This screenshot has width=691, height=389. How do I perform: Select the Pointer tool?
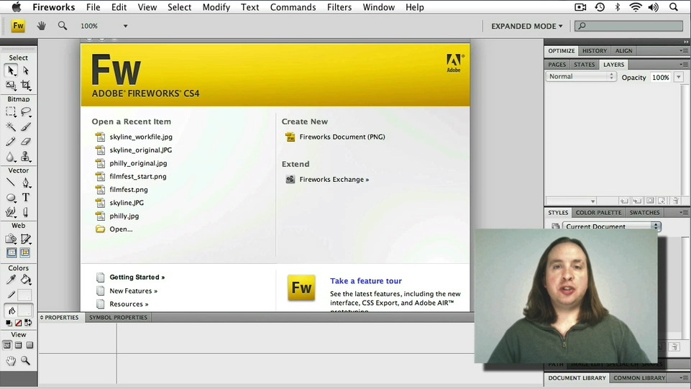pyautogui.click(x=11, y=70)
